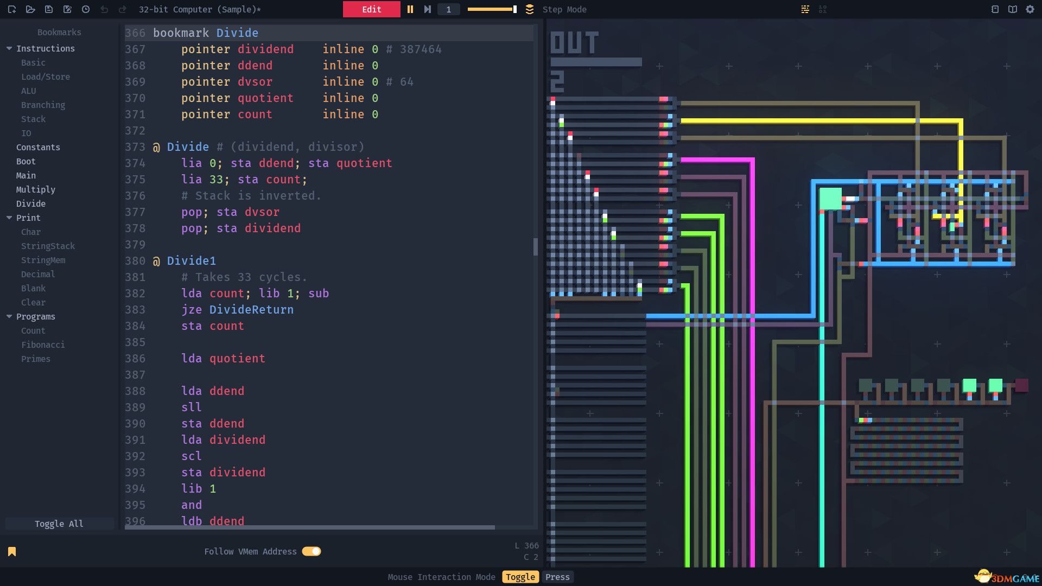Viewport: 1042px width, 586px height.
Task: Collapse the Instructions bookmark group
Action: pyautogui.click(x=9, y=48)
